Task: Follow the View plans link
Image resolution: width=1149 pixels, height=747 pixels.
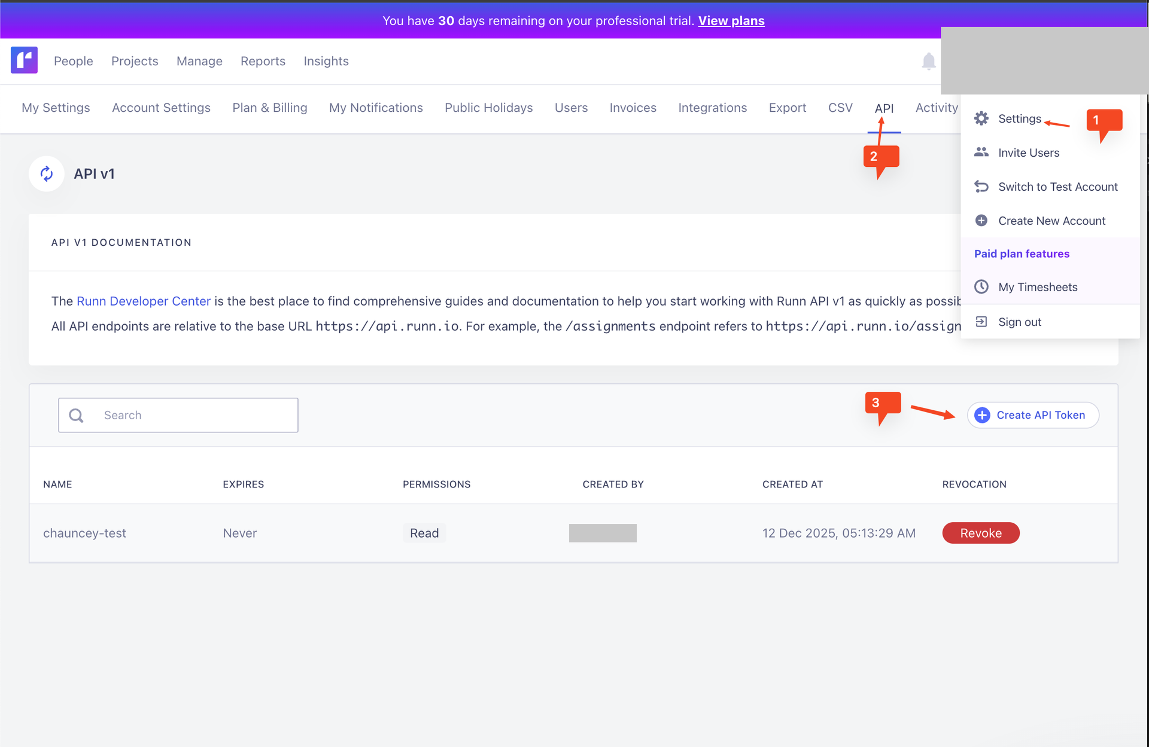Action: coord(731,20)
